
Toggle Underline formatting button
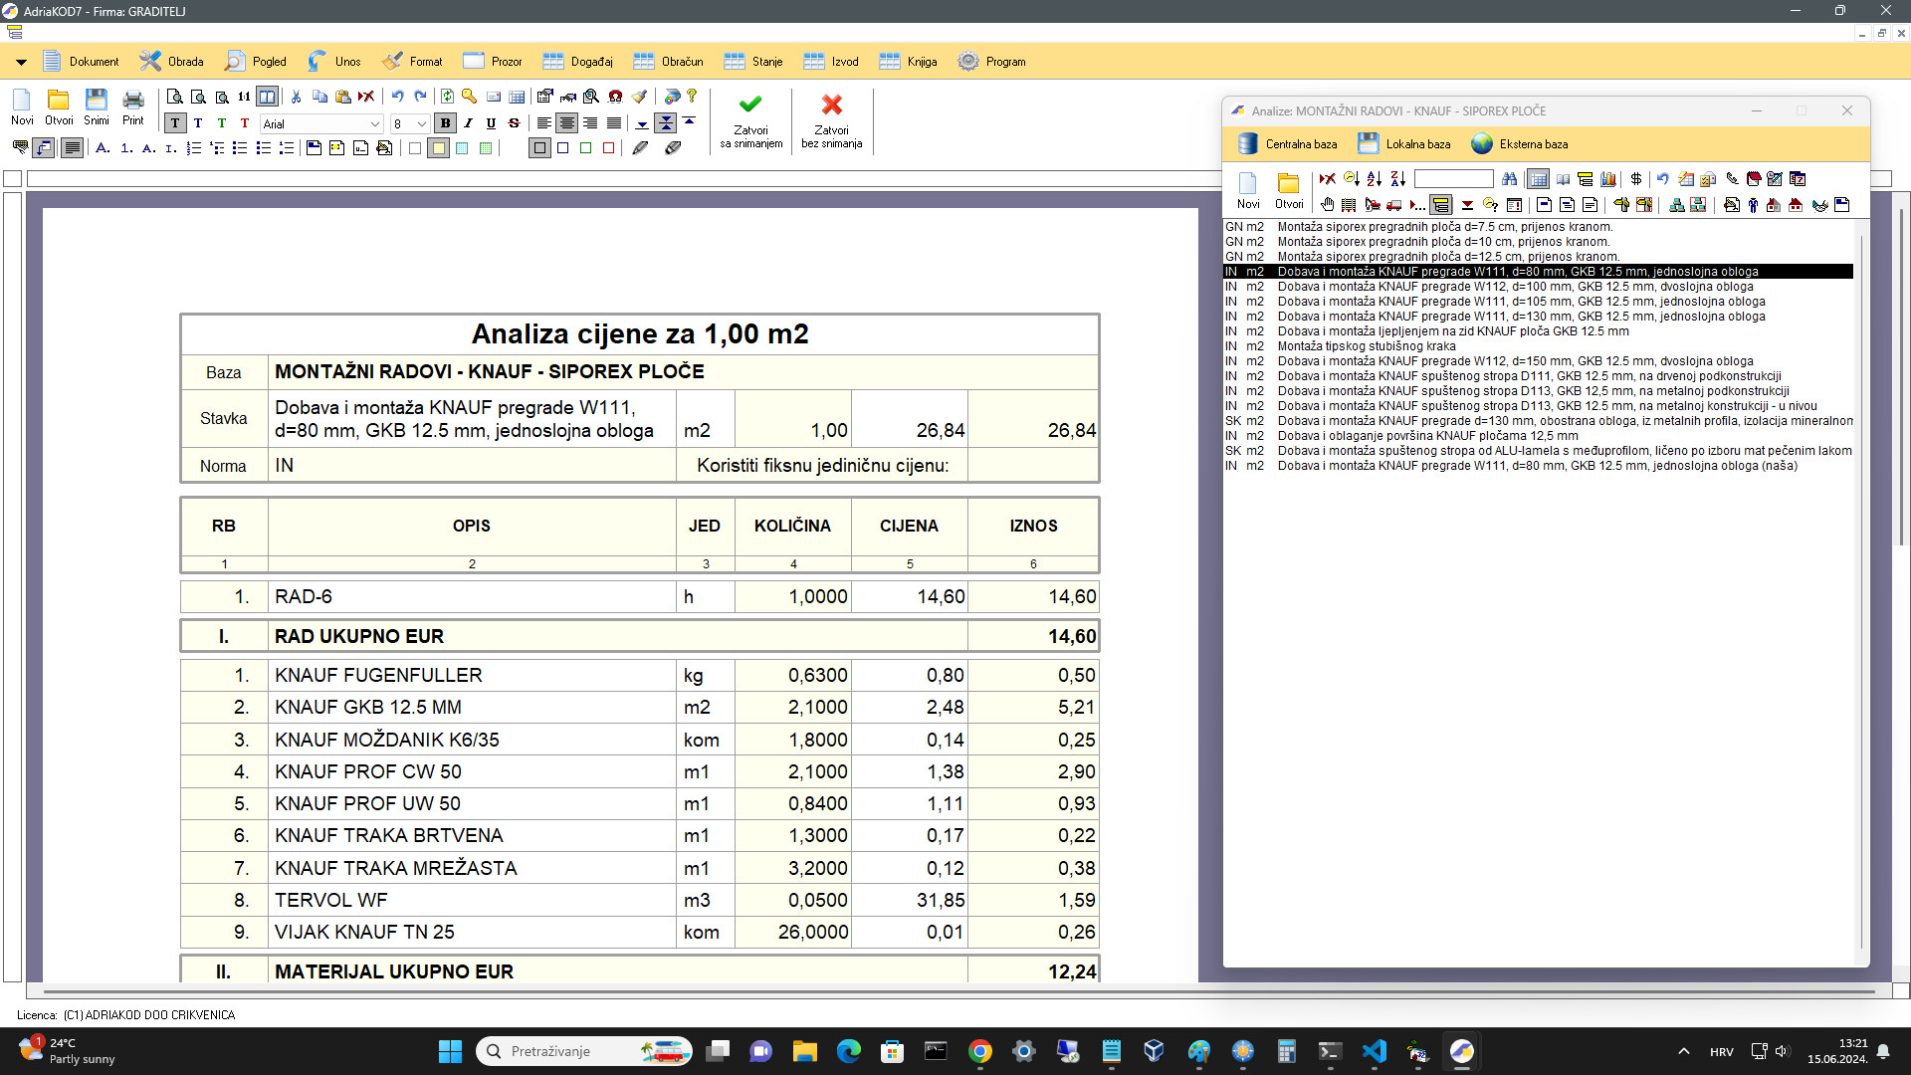(x=492, y=123)
